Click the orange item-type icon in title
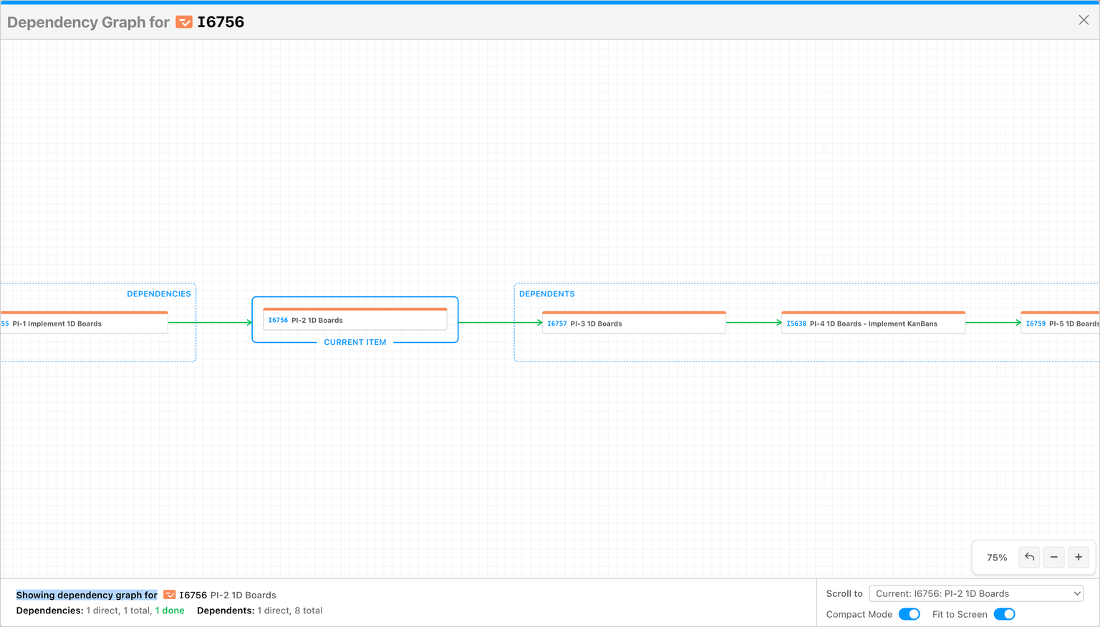This screenshot has width=1100, height=627. [x=184, y=22]
